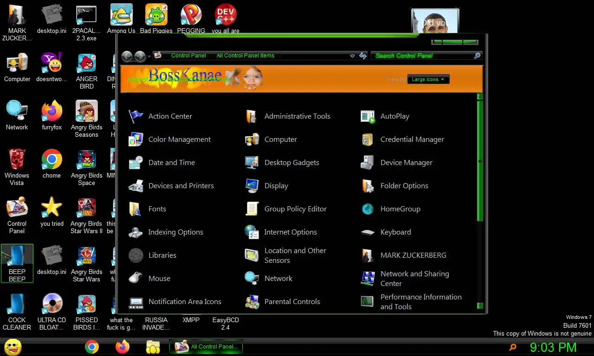Select Angry Birds Seasons desktop shortcut
This screenshot has height=356, width=594.
pos(86,119)
